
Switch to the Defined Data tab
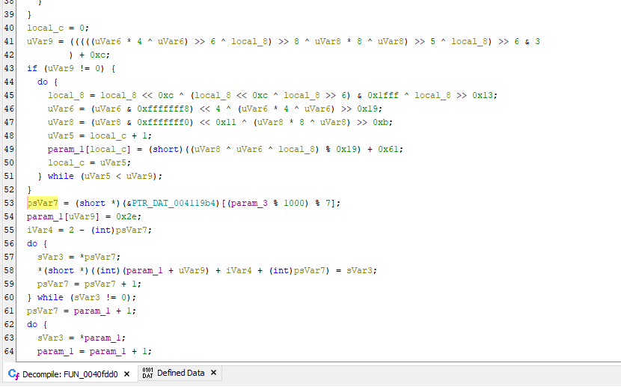click(180, 373)
